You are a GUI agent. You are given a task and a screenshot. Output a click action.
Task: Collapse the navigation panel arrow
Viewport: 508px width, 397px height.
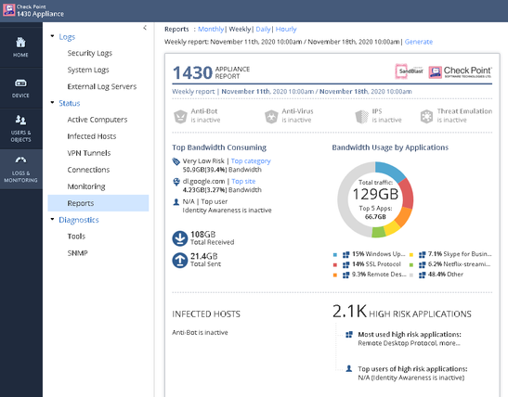(145, 28)
